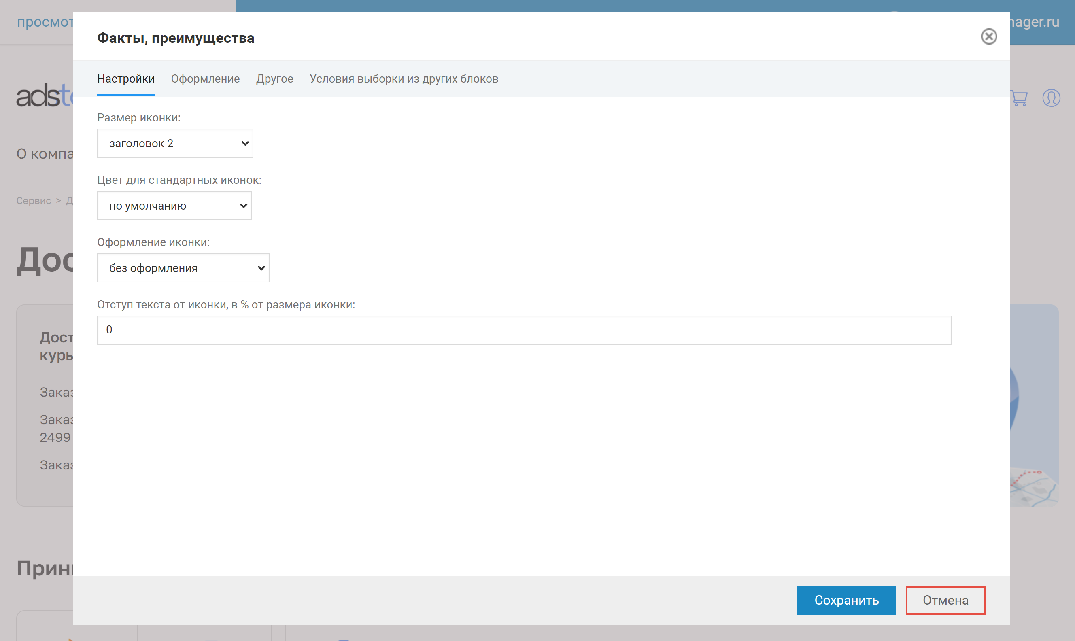The height and width of the screenshot is (641, 1075).
Task: Open the О компании menu item
Action: pyautogui.click(x=45, y=154)
